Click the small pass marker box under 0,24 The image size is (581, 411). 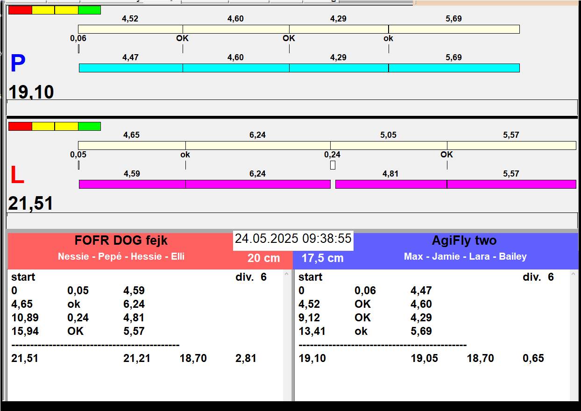(333, 165)
